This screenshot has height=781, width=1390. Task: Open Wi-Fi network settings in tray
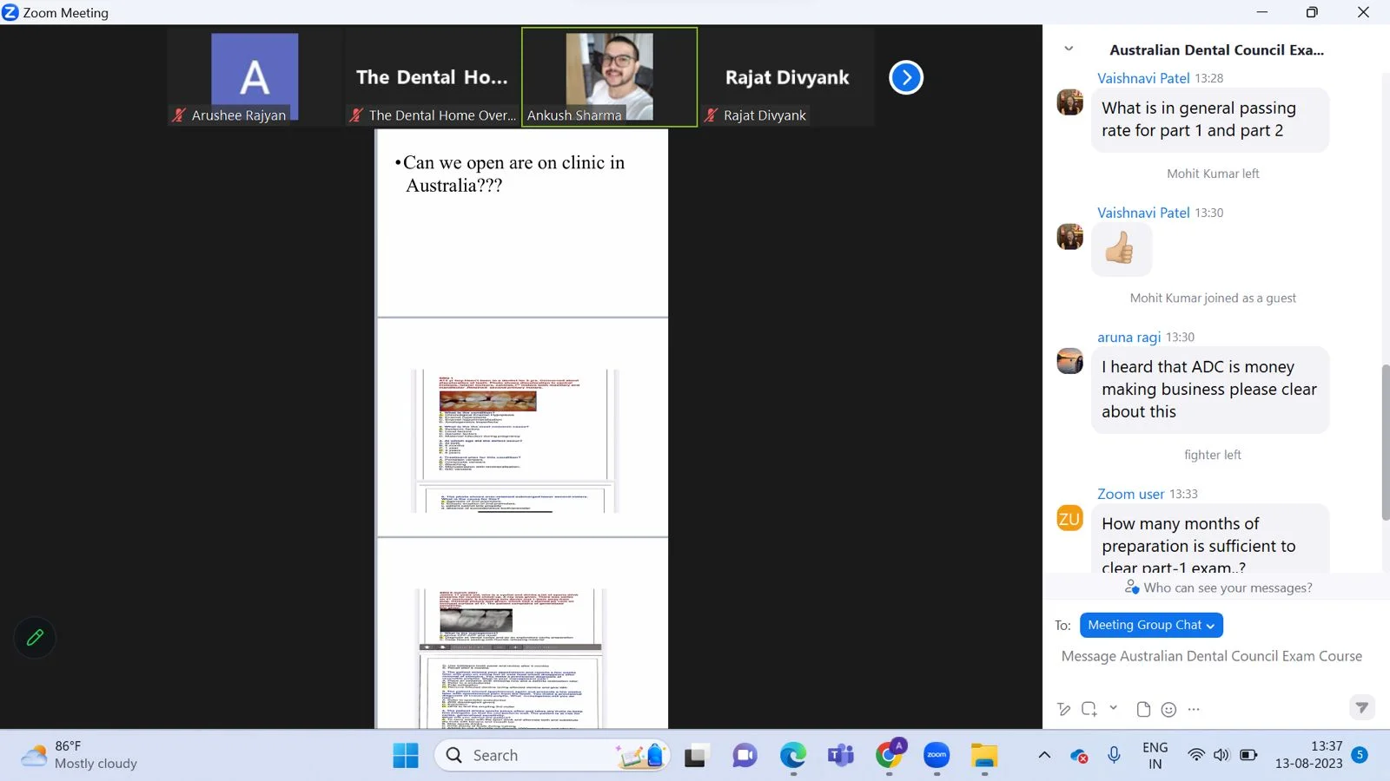[x=1196, y=755]
